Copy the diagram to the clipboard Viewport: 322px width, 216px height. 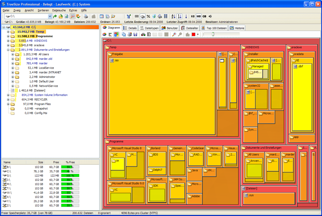point(124,34)
